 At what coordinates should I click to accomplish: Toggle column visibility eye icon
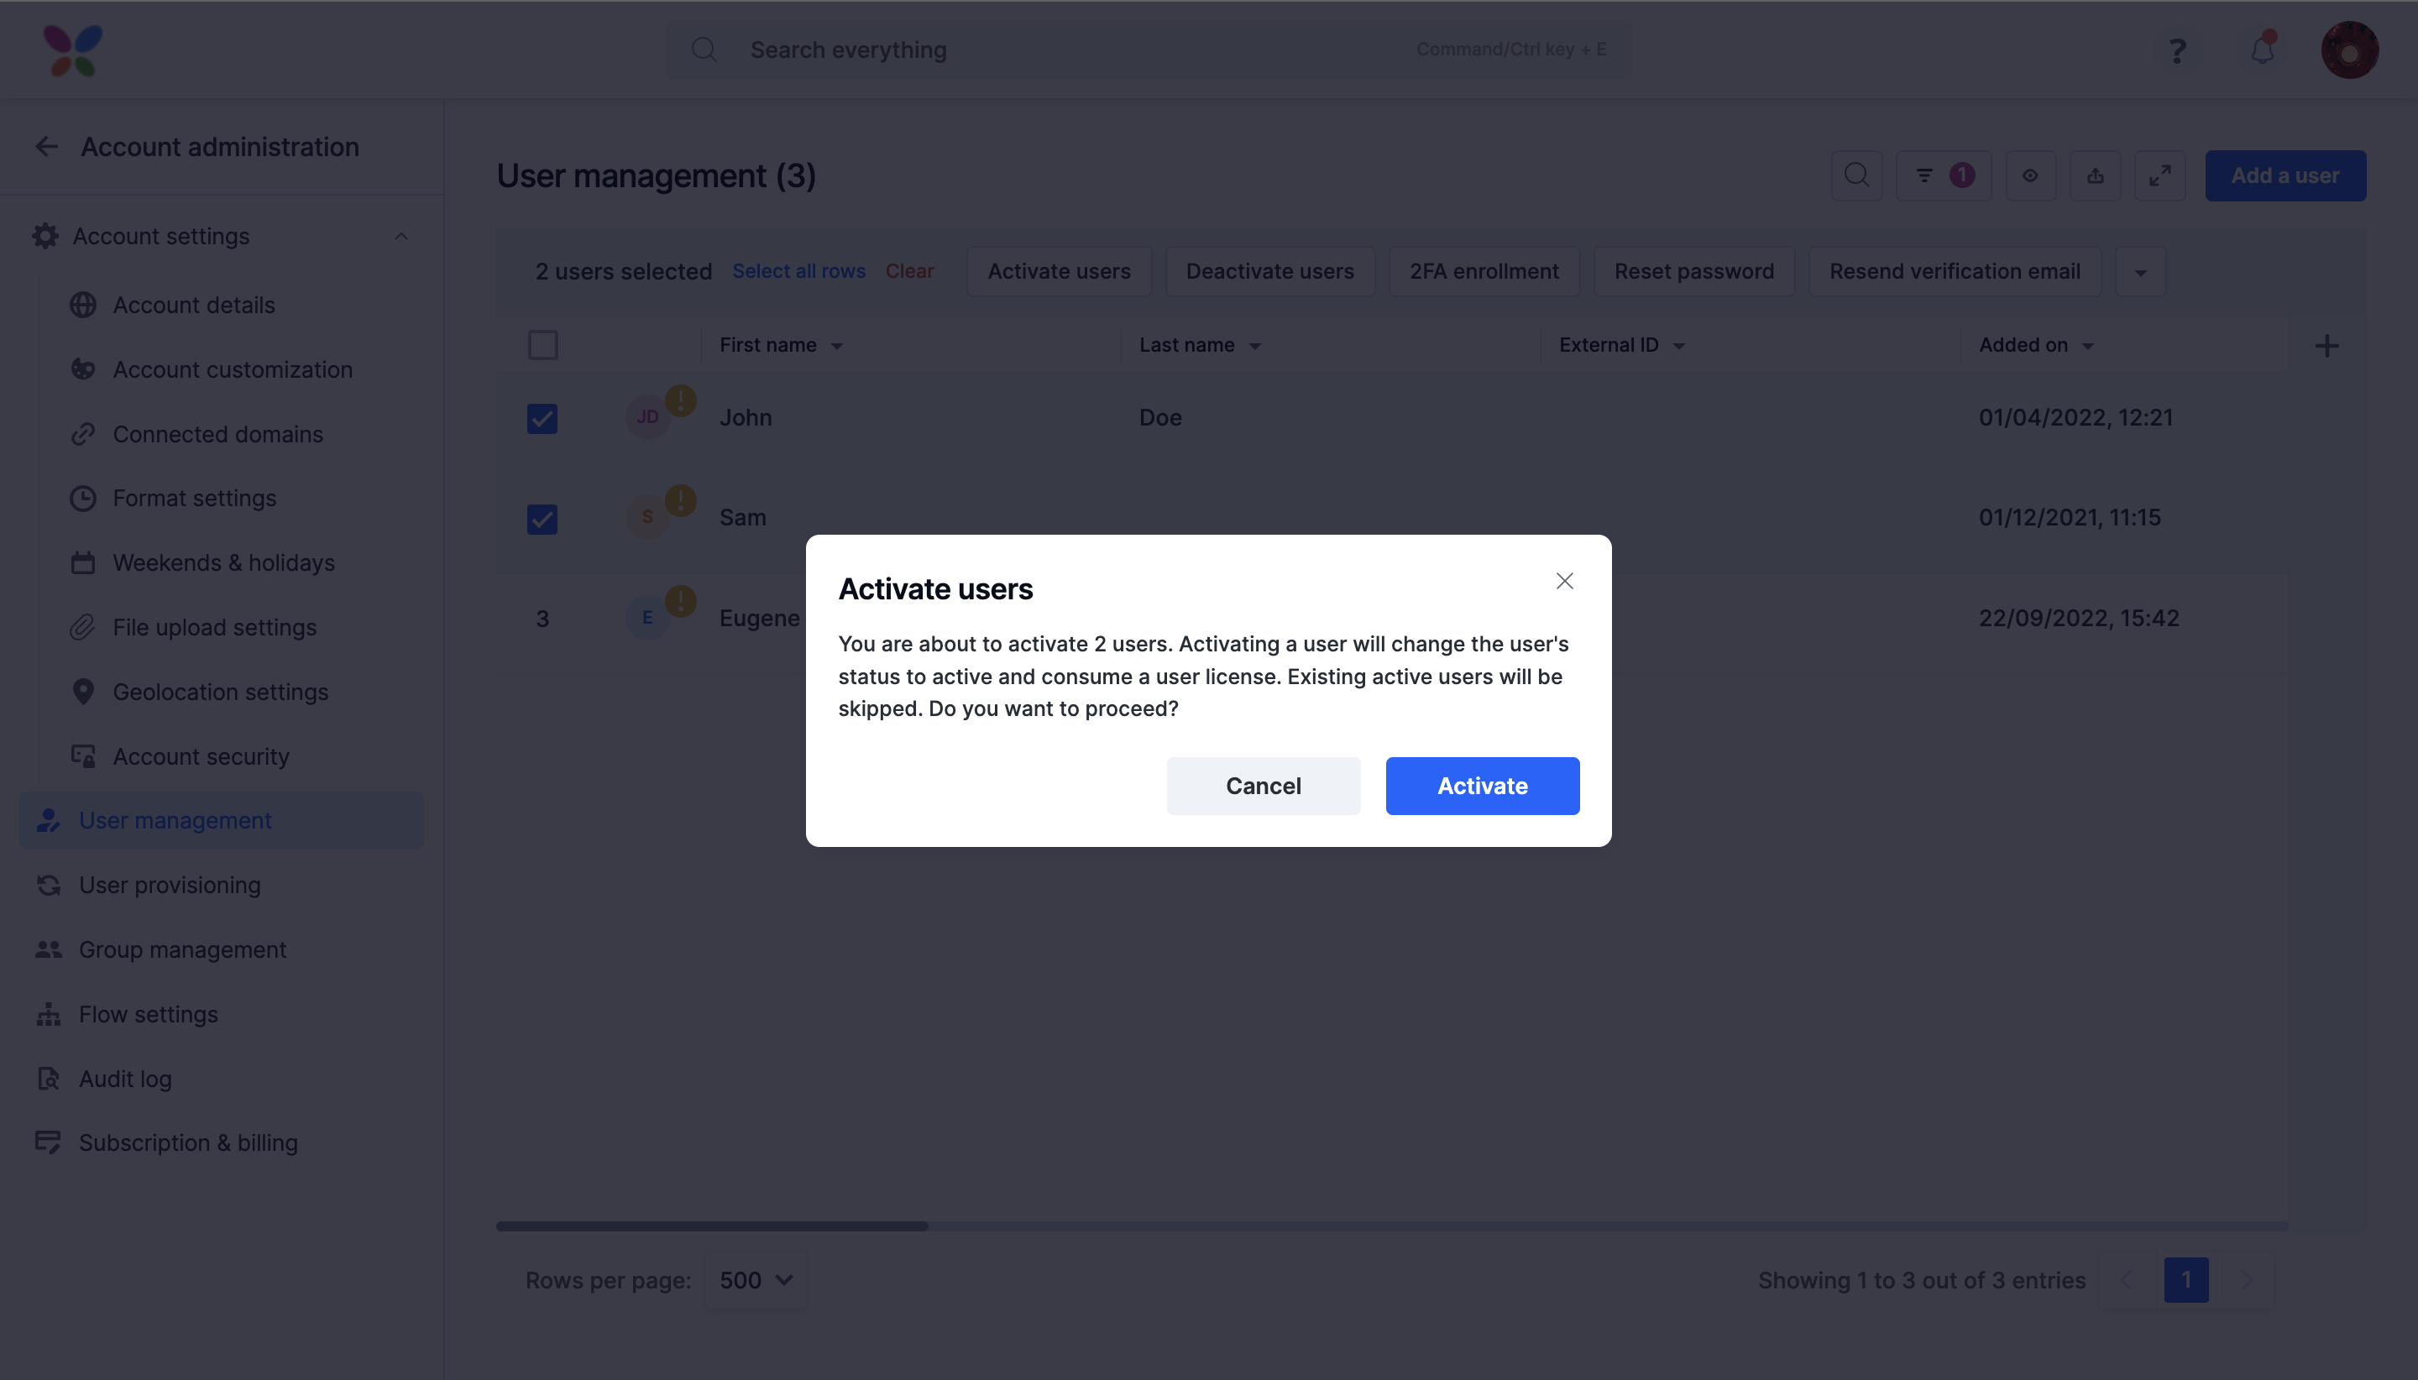coord(2030,175)
